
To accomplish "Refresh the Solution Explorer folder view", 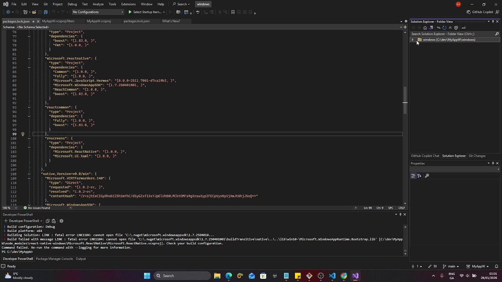I will [444, 28].
